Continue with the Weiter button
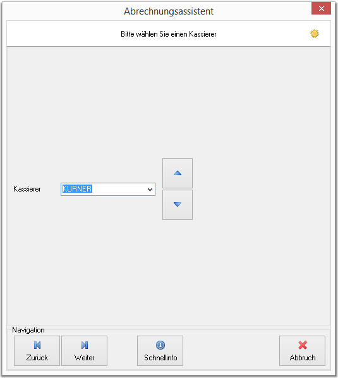Image resolution: width=338 pixels, height=378 pixels. (84, 351)
